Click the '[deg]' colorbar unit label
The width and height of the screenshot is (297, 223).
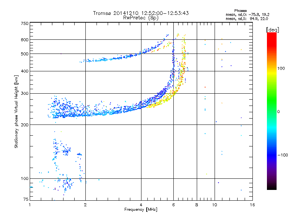(x=272, y=30)
